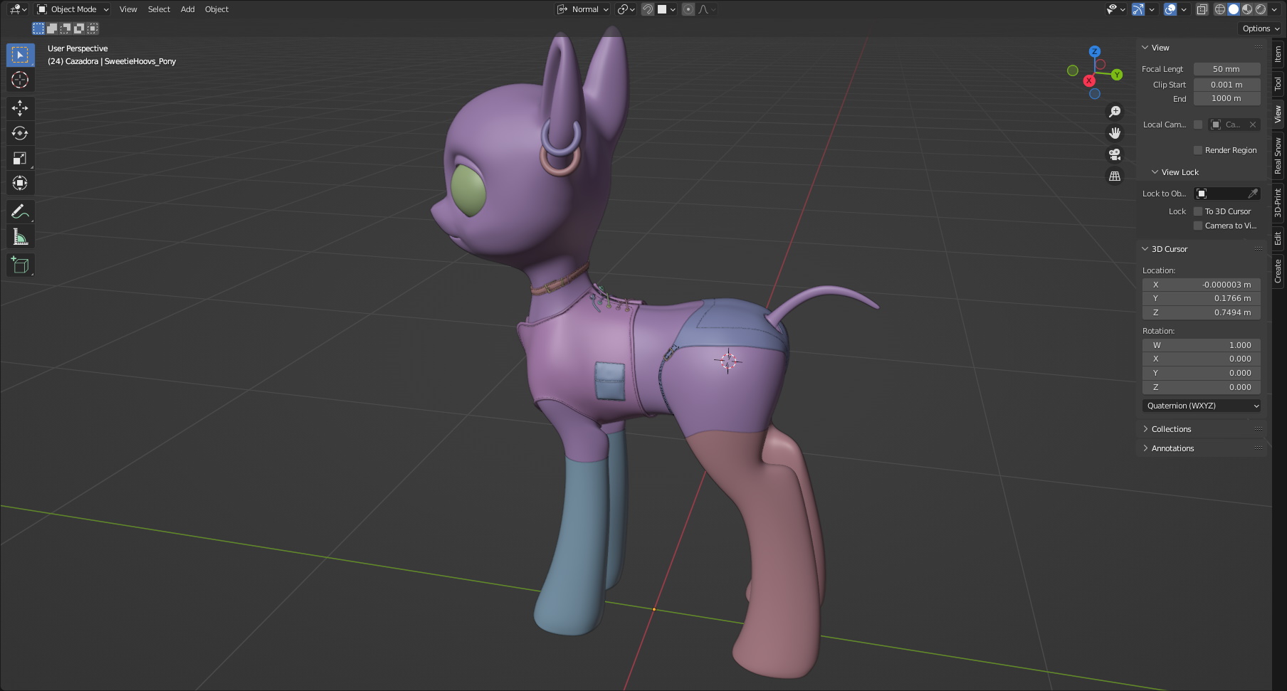Collapse the View panel
This screenshot has height=691, width=1287.
[x=1145, y=48]
